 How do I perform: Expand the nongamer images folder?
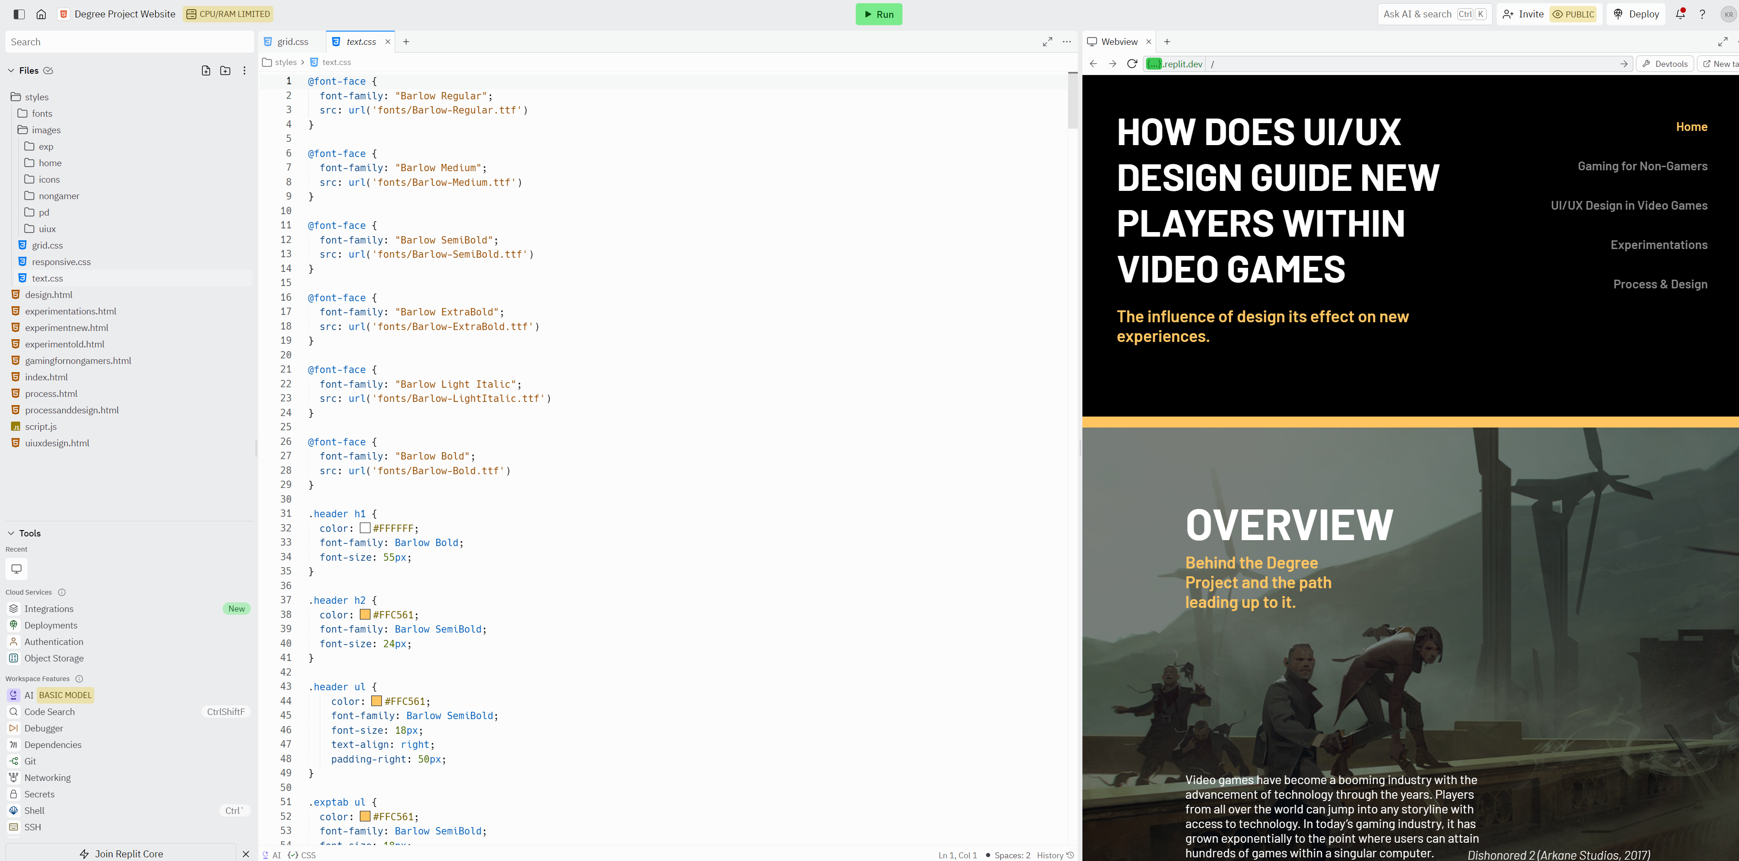tap(59, 196)
